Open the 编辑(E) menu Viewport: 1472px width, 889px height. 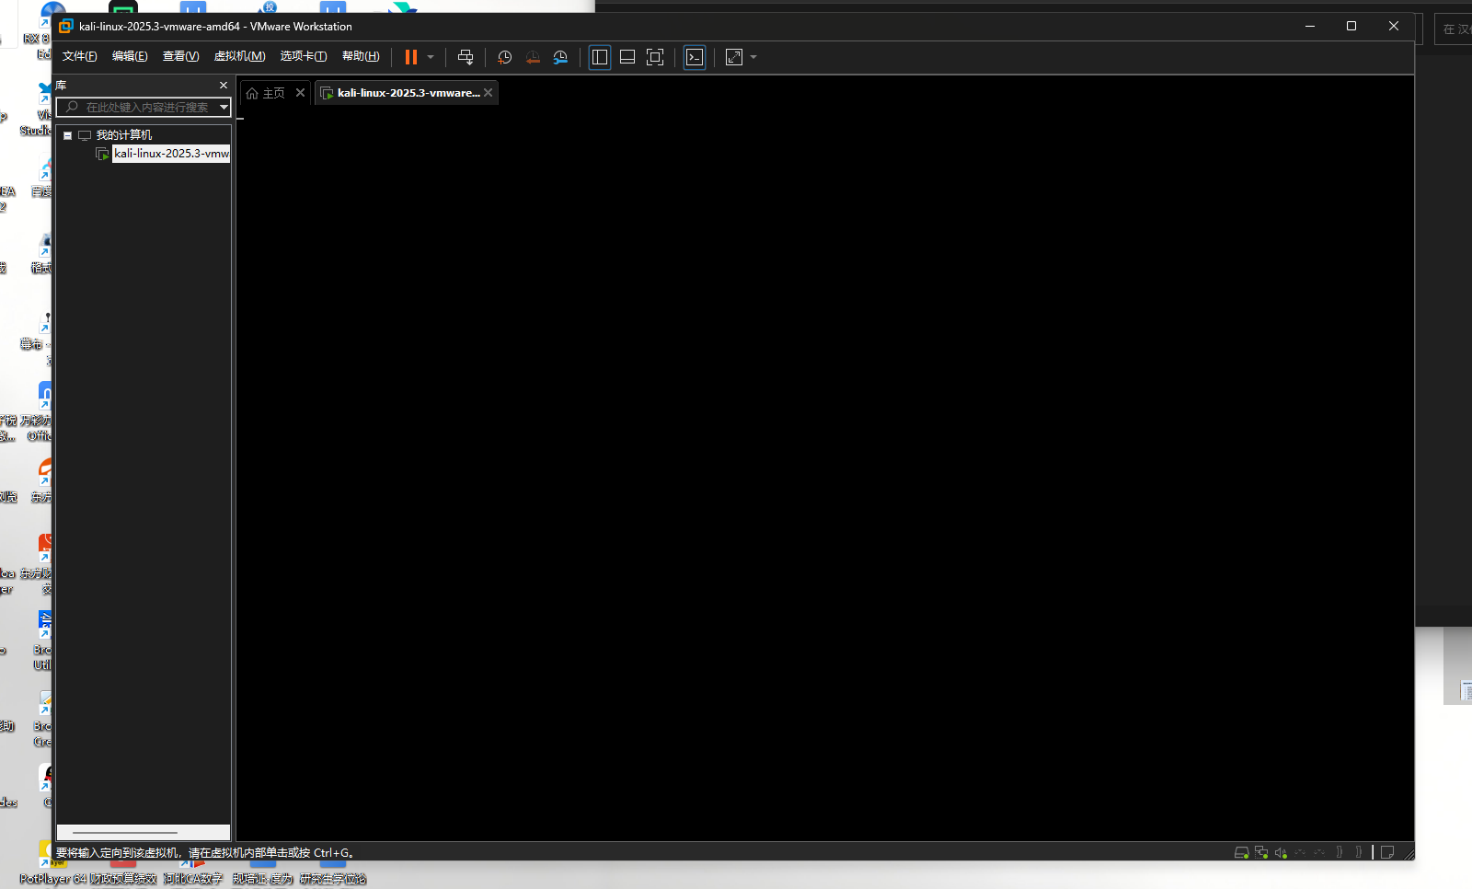point(130,56)
